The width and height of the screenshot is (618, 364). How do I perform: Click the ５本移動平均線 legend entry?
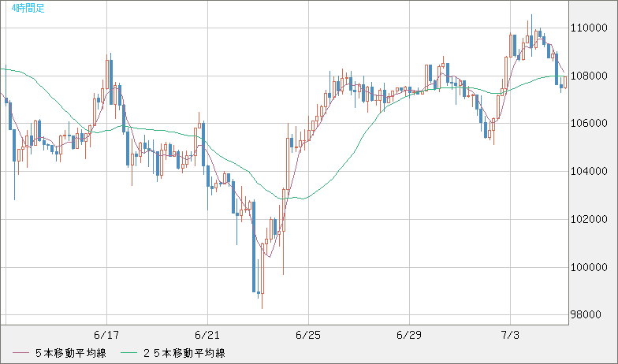pos(71,353)
